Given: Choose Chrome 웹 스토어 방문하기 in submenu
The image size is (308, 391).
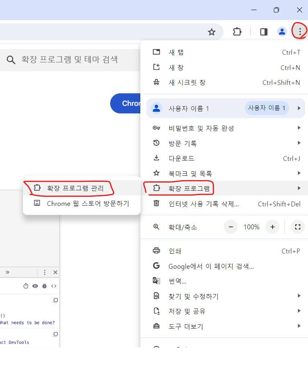Looking at the screenshot, I should (82, 204).
